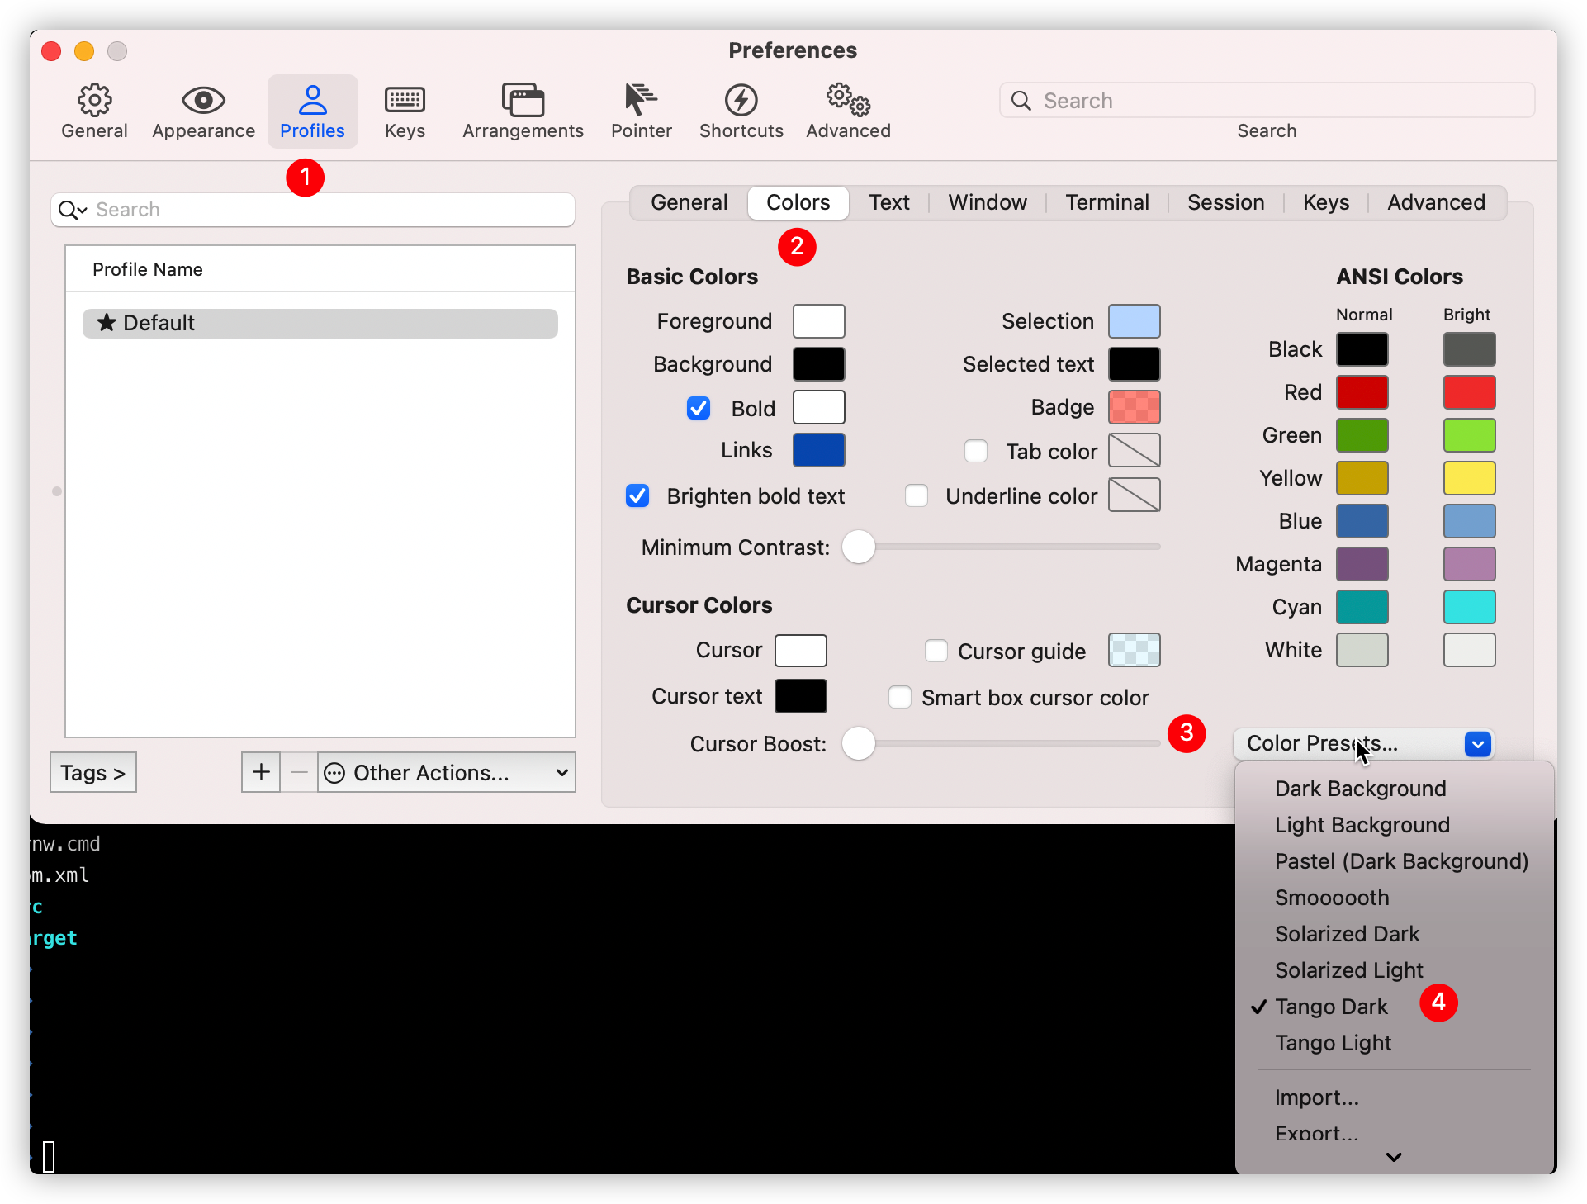Screen dimensions: 1587x1204
Task: Click the Foreground color swatch
Action: pyautogui.click(x=818, y=321)
